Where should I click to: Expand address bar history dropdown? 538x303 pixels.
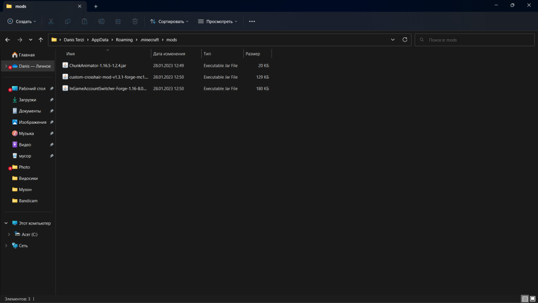point(393,40)
